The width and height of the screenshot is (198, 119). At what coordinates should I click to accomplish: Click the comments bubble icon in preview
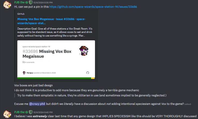[x=24, y=62]
